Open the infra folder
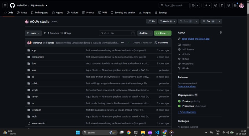Viewport: 249px width, 136px height. [34, 70]
